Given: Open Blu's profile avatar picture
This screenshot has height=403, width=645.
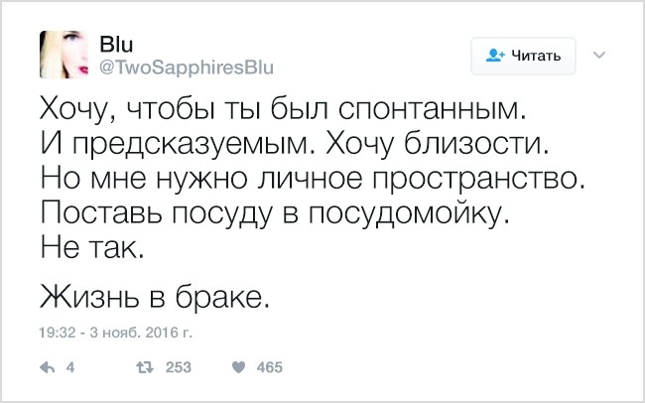Looking at the screenshot, I should point(64,55).
